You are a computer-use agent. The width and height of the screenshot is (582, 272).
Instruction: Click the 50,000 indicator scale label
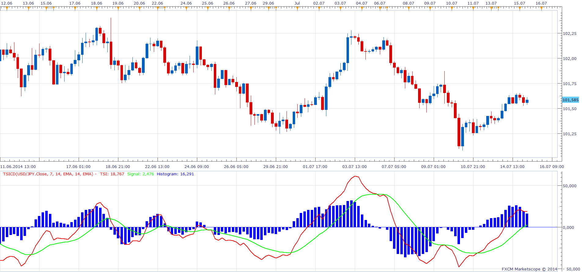570,186
